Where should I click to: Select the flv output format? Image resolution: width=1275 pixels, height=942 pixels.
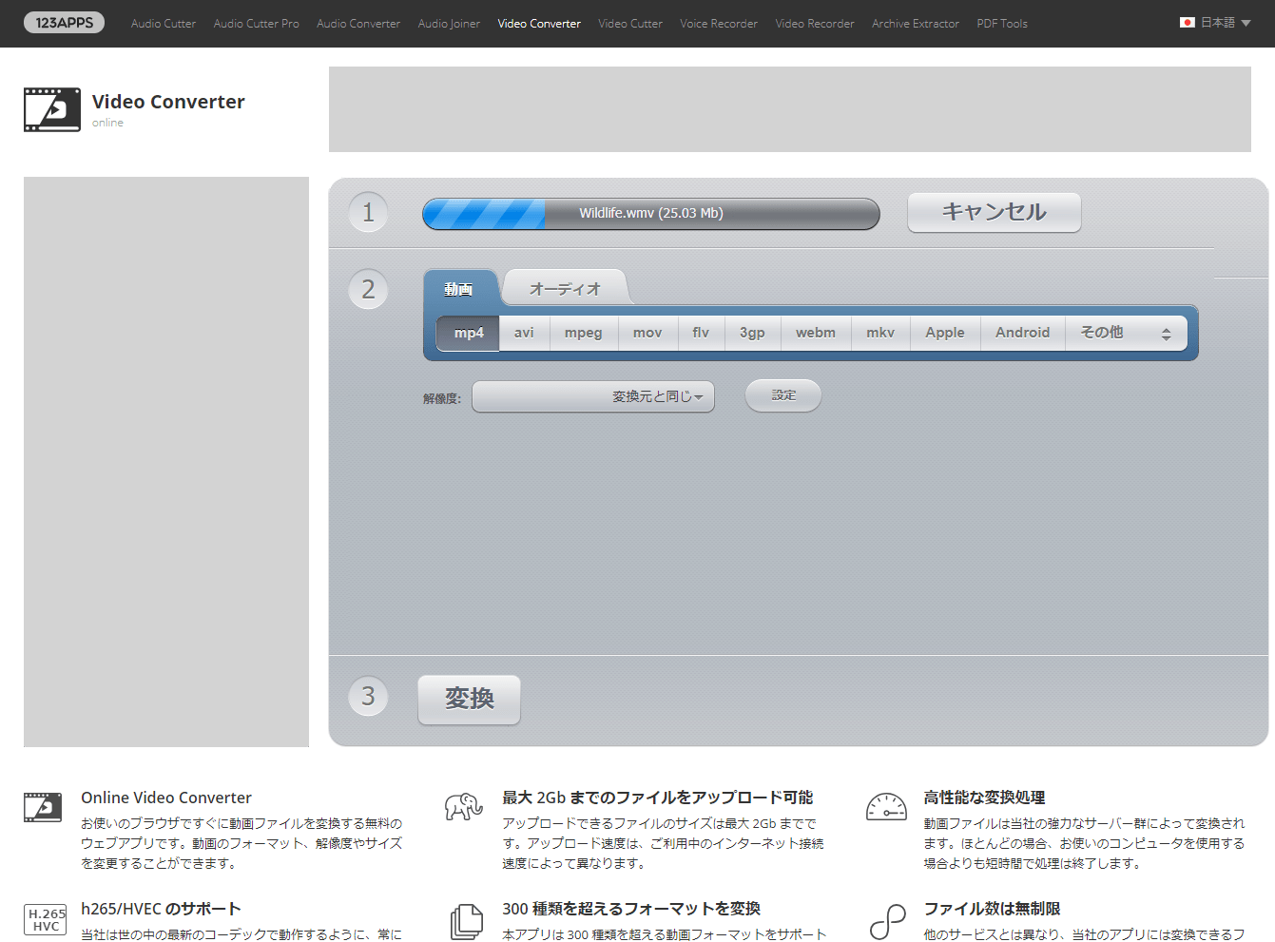[701, 333]
